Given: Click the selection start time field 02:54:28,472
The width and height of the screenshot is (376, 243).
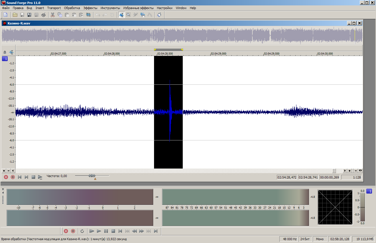Looking at the screenshot, I should (x=287, y=177).
